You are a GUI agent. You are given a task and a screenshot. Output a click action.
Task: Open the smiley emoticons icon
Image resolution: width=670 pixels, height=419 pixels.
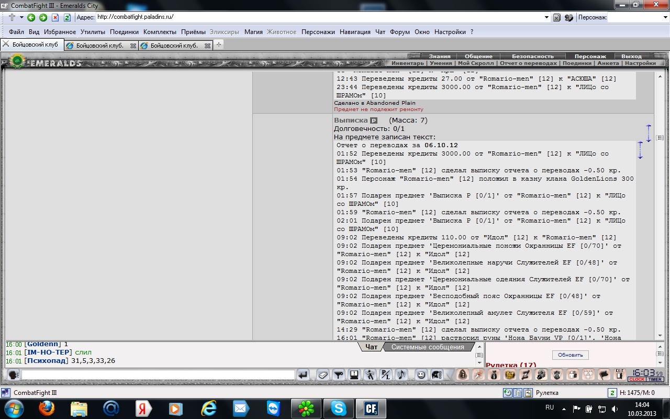(420, 375)
